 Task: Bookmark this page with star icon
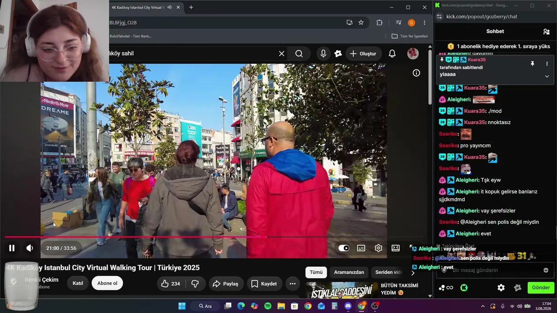pyautogui.click(x=361, y=23)
